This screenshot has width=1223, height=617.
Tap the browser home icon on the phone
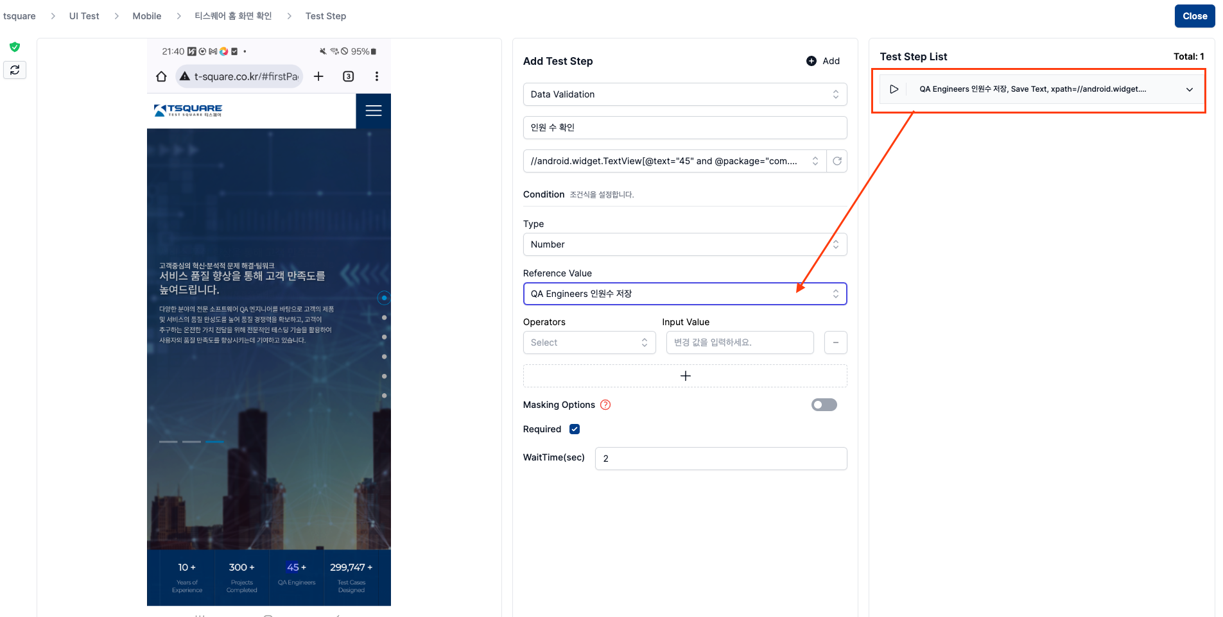[x=161, y=76]
